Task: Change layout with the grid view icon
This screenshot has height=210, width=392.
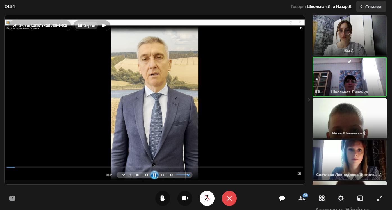Action: click(x=322, y=198)
